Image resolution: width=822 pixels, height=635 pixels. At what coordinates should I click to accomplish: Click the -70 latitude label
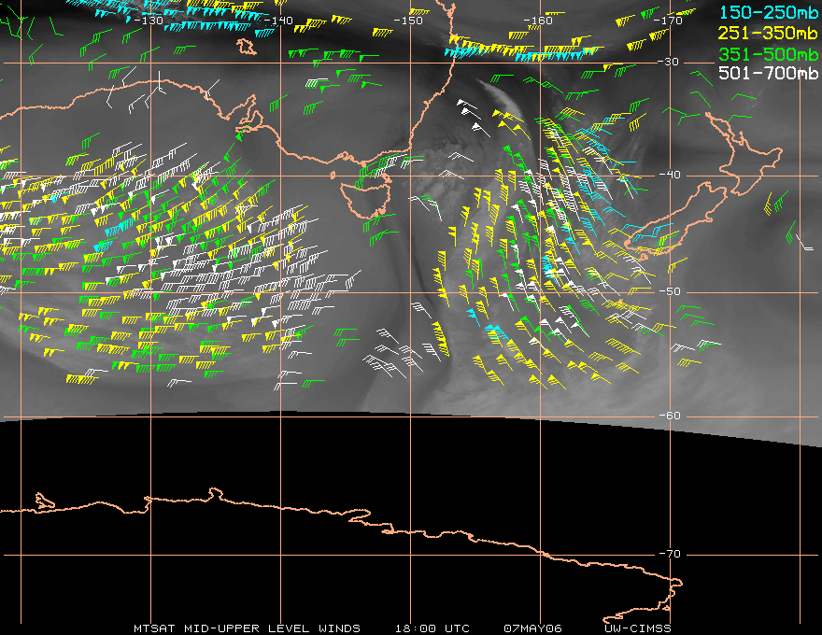[670, 554]
